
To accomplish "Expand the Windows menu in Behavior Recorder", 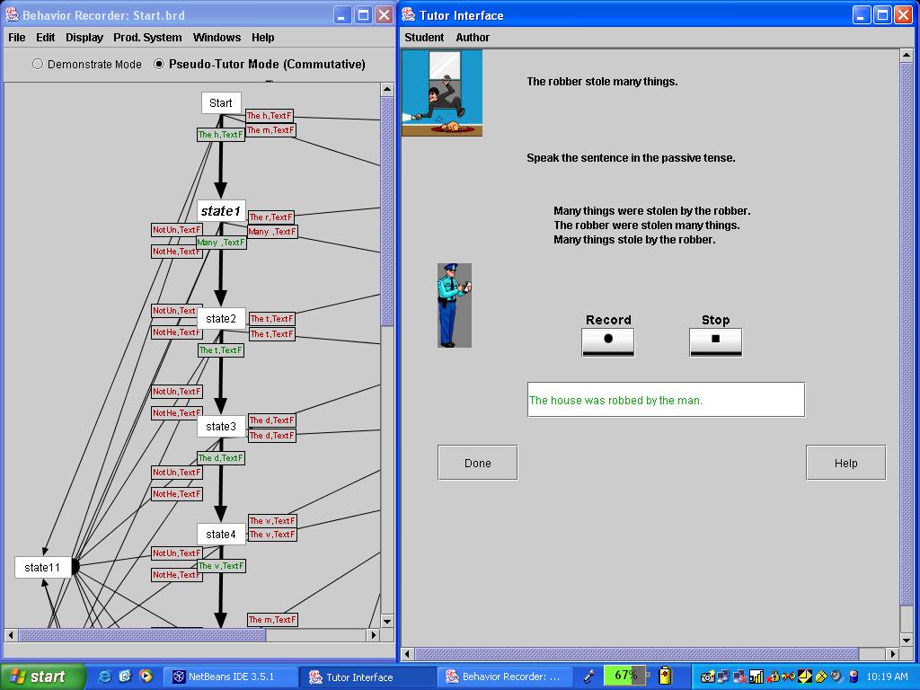I will pos(217,38).
